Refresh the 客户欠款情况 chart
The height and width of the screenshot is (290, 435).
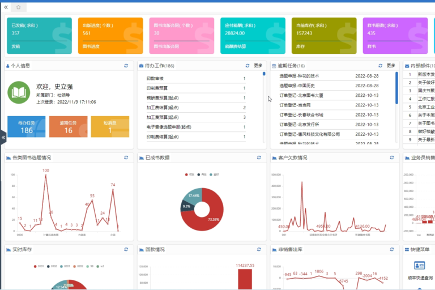(392, 157)
